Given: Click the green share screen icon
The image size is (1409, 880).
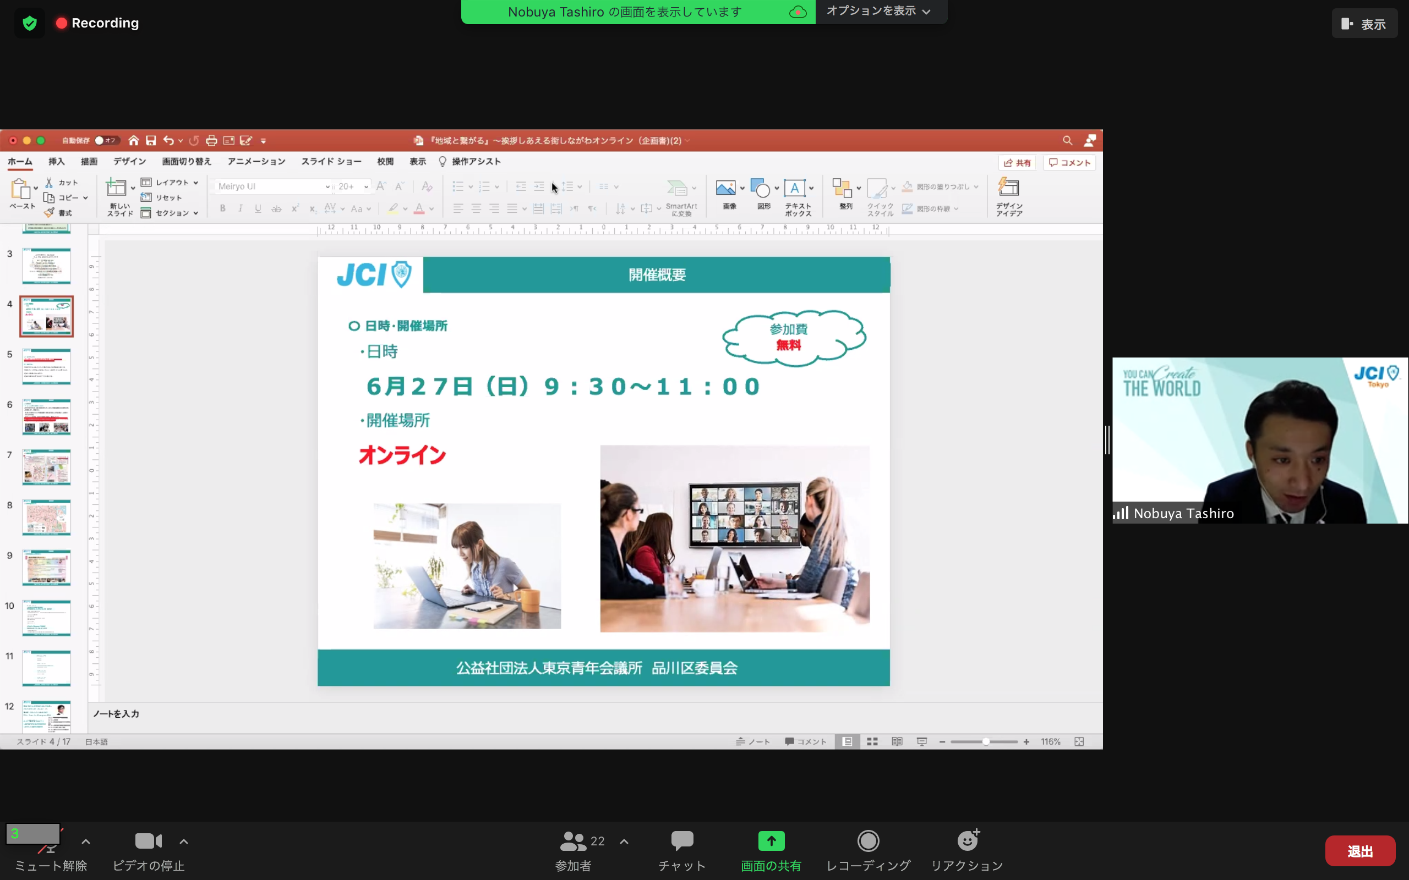Looking at the screenshot, I should click(771, 840).
